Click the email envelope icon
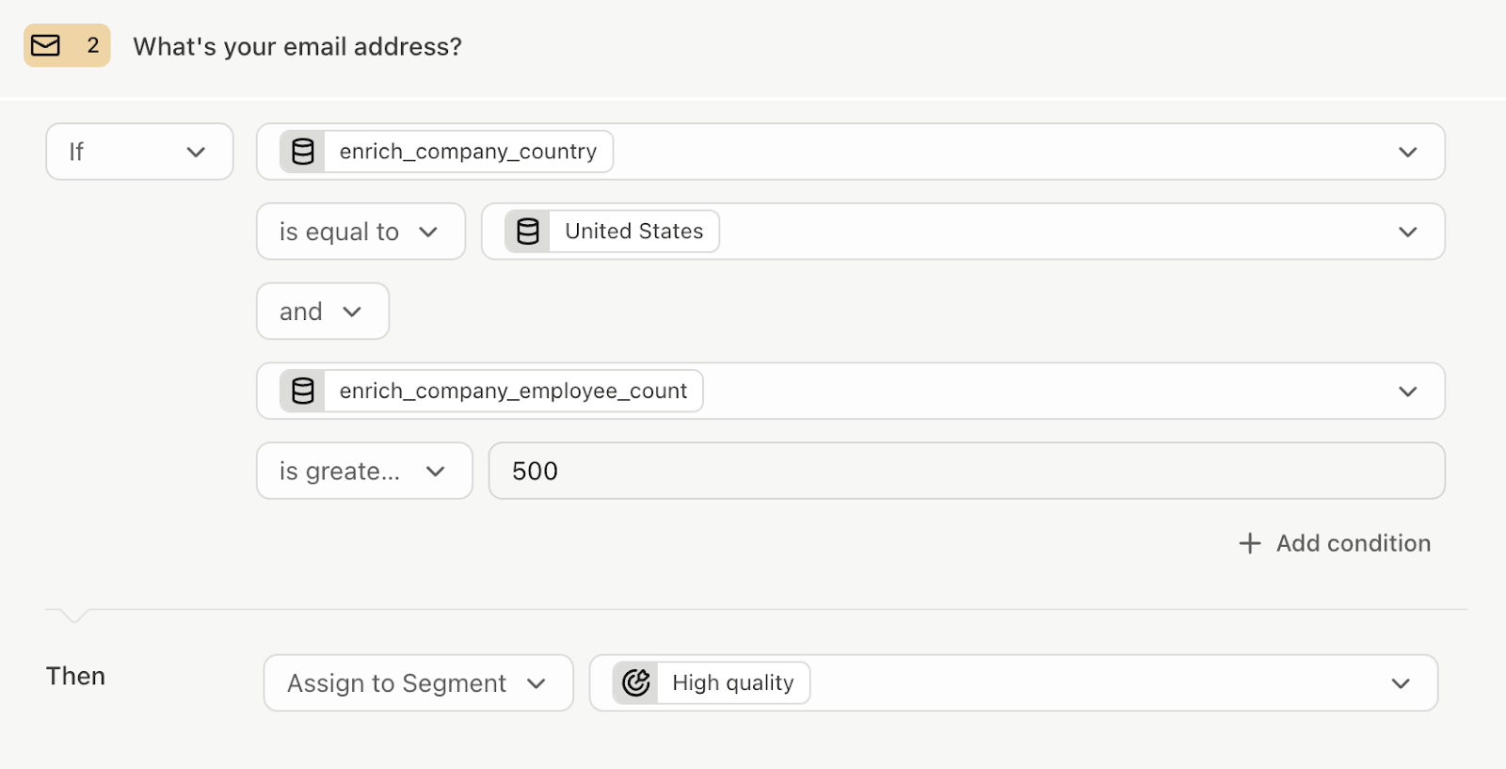The image size is (1506, 769). 45,45
